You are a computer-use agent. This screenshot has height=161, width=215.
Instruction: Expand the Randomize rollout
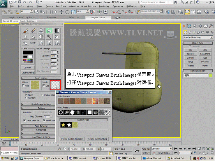[x=39, y=129]
